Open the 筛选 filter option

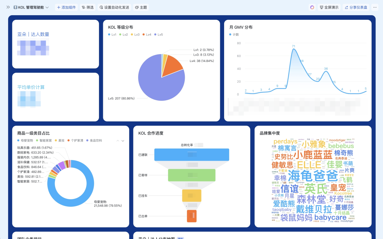point(88,7)
